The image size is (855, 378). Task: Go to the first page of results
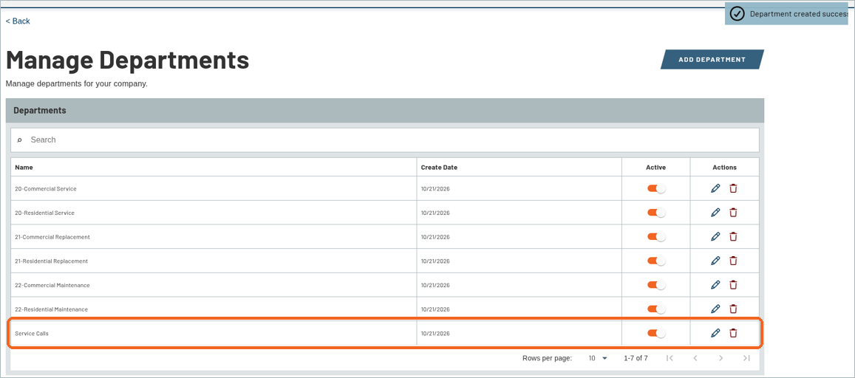pyautogui.click(x=670, y=358)
